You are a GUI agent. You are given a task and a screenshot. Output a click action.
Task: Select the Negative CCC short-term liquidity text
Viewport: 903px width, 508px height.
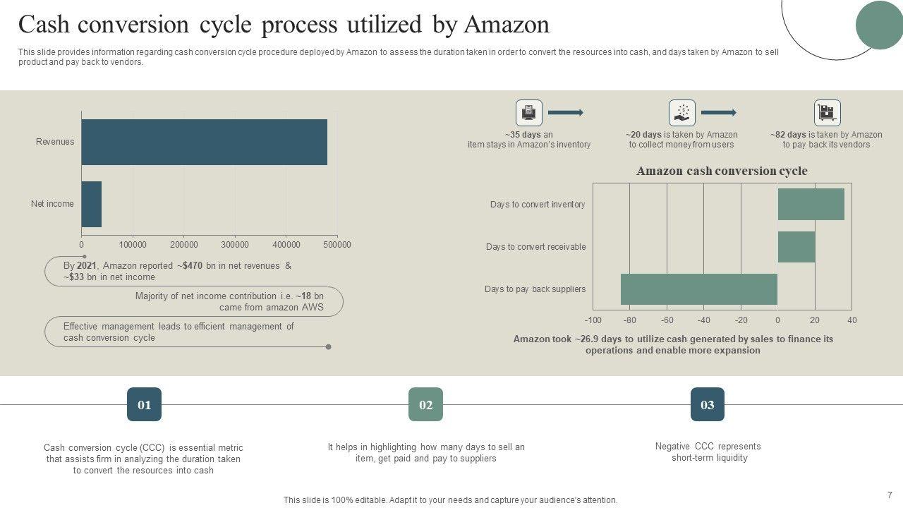708,452
